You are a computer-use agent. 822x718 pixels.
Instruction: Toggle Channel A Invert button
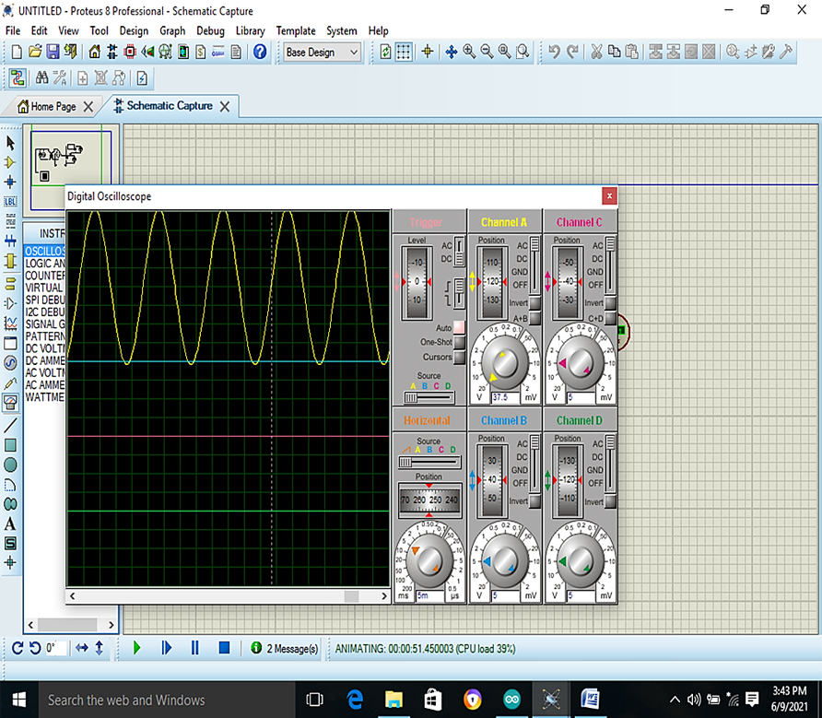pyautogui.click(x=534, y=303)
